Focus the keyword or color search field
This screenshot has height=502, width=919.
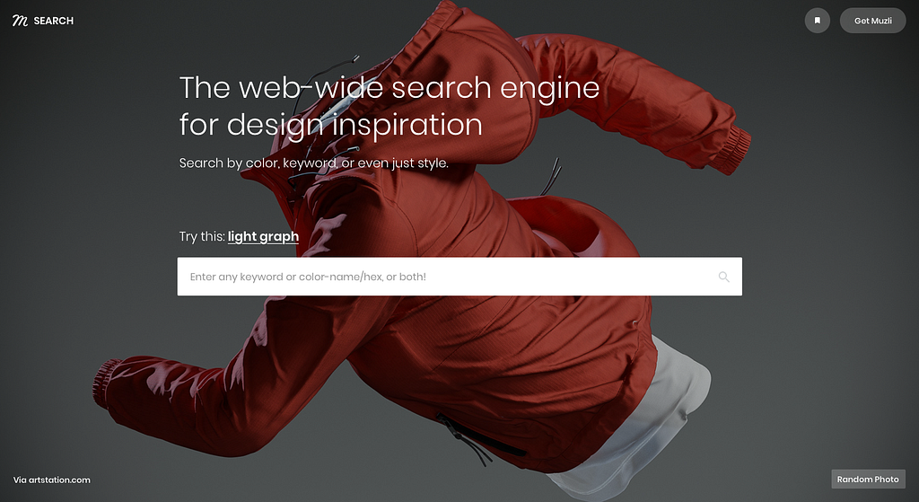click(459, 277)
